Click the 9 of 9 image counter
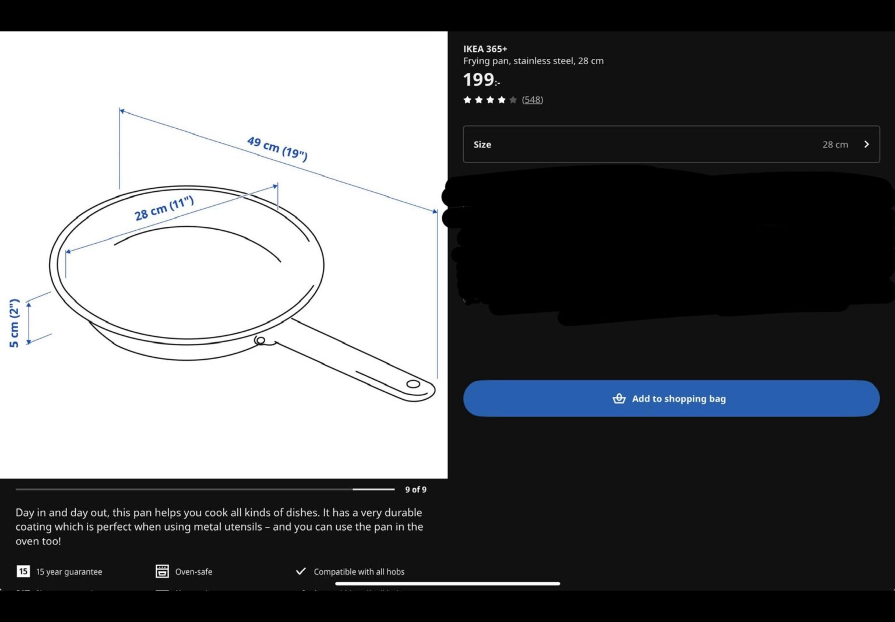 (415, 490)
